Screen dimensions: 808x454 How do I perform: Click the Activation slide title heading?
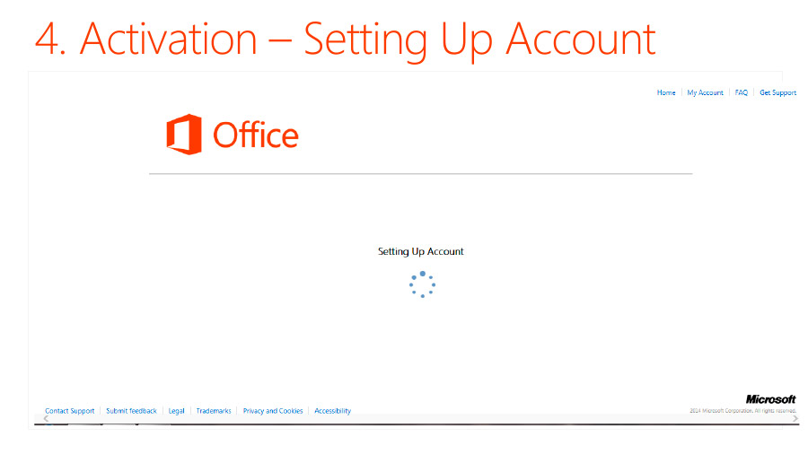coord(346,39)
